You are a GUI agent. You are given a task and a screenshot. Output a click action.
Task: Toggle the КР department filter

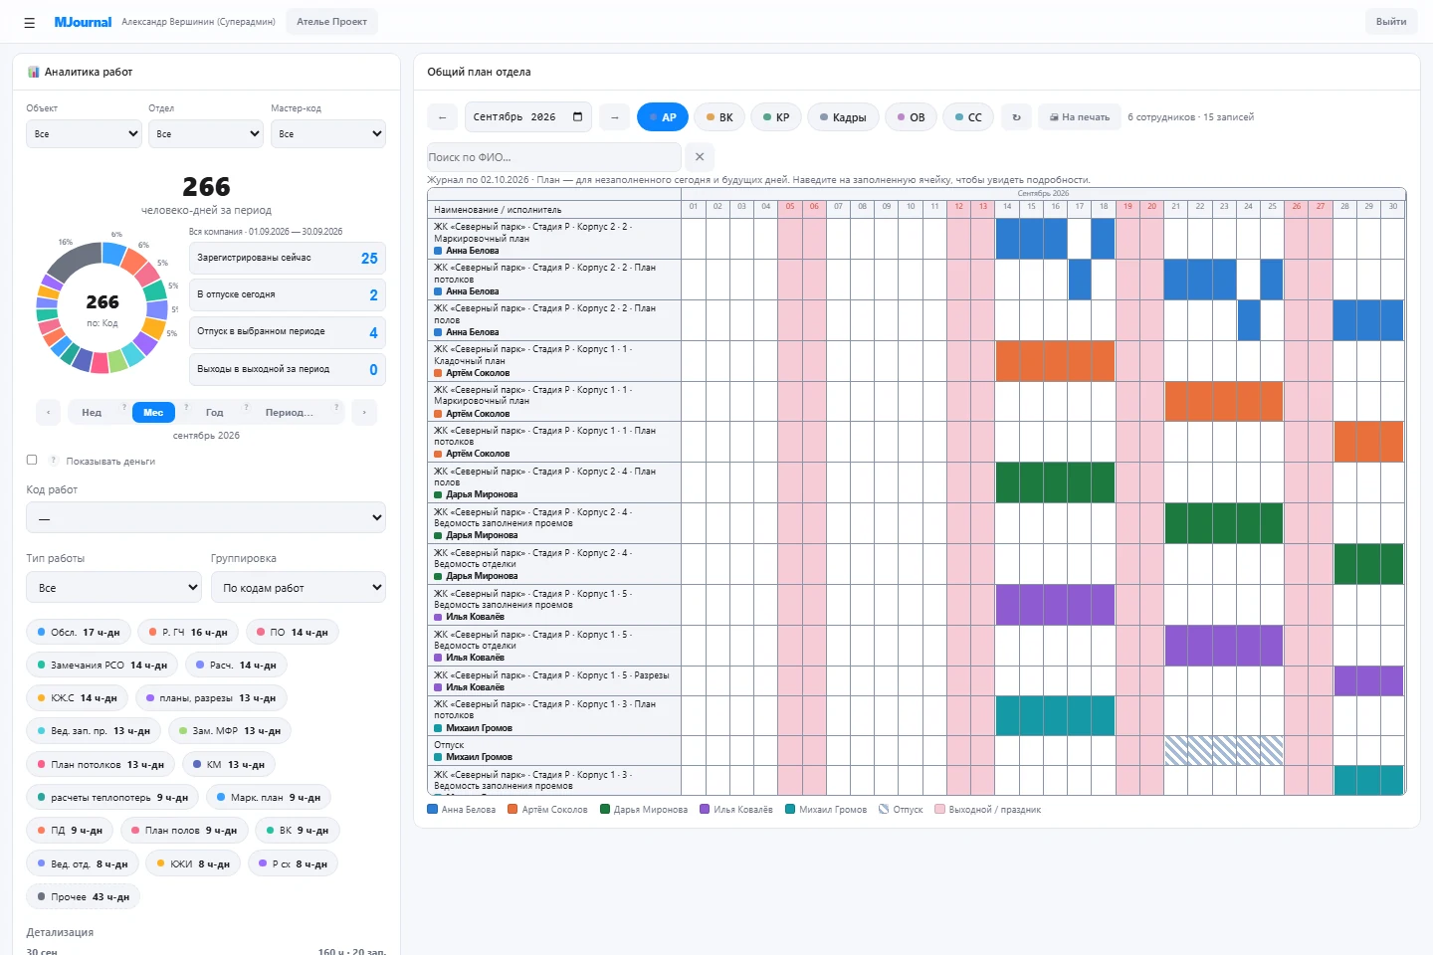[776, 117]
